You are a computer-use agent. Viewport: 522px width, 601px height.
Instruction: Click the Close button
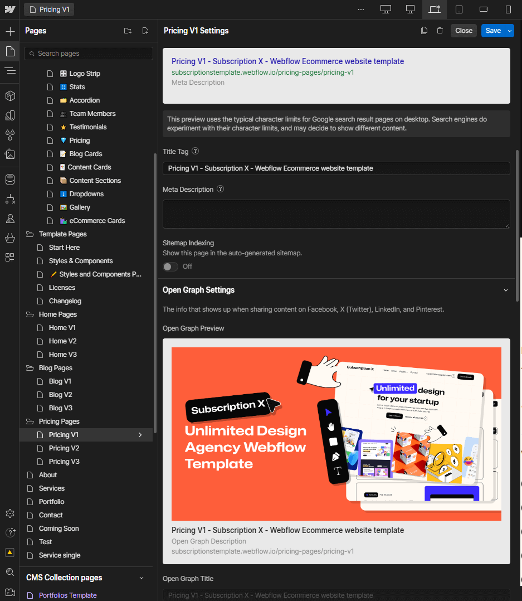(464, 30)
